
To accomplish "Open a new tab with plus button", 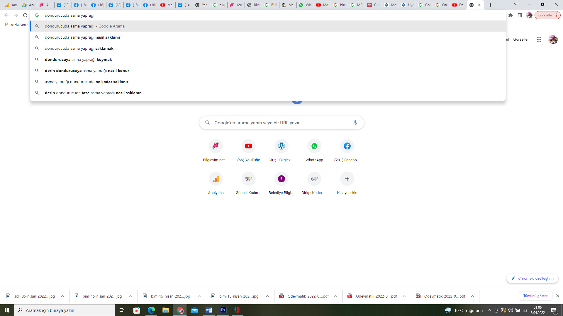I will [x=491, y=5].
